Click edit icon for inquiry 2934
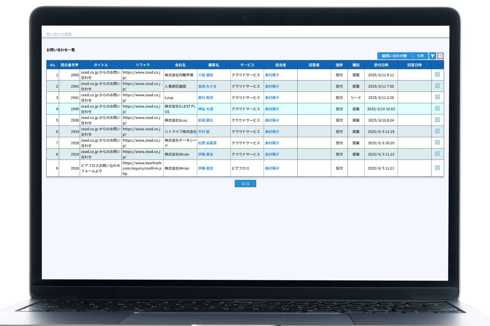The height and width of the screenshot is (326, 490). pos(437,131)
